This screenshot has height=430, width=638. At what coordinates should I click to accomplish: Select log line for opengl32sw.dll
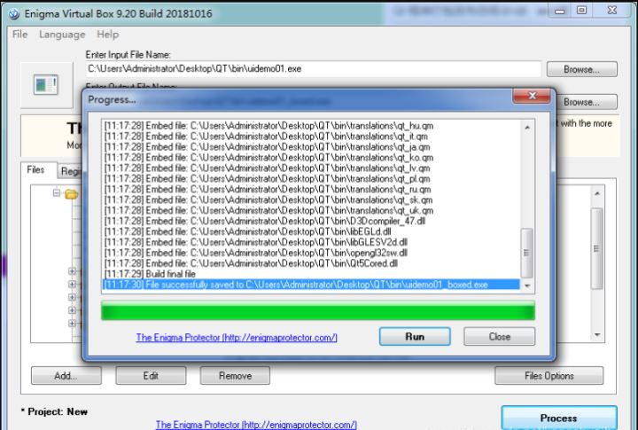(311, 253)
